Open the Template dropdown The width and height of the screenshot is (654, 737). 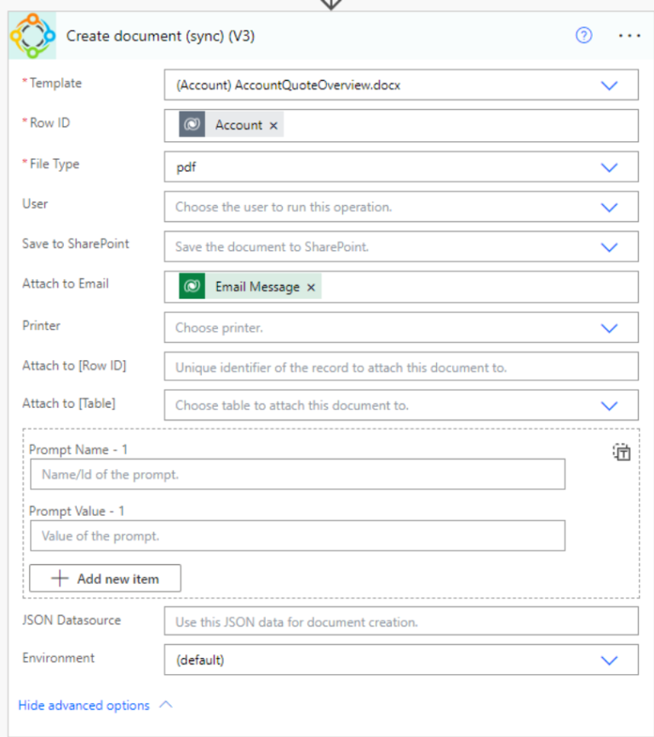click(610, 84)
